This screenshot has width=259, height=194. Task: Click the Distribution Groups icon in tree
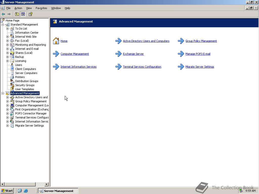tap(12, 81)
